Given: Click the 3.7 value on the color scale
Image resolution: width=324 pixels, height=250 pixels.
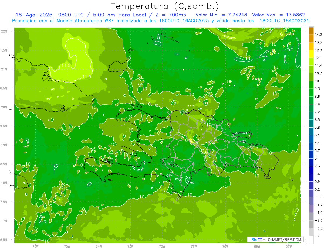Looking at the screenshot, I should point(318,150).
